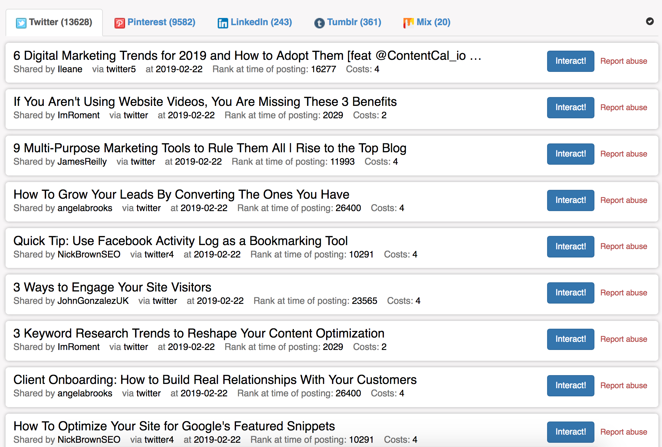Interact with Google's Featured Snippets post

click(571, 432)
